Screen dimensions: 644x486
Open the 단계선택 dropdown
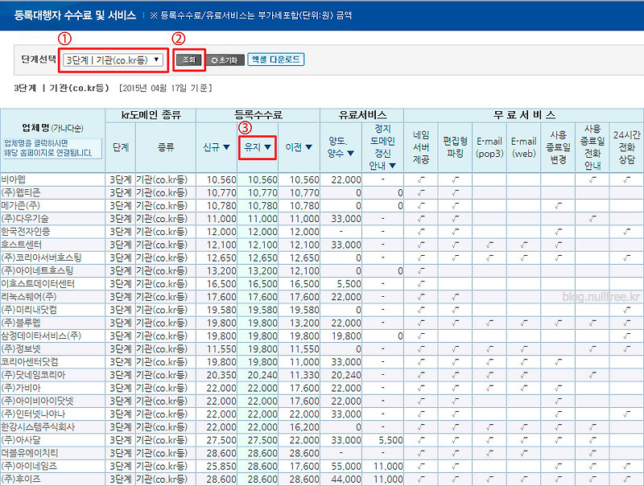[x=113, y=60]
